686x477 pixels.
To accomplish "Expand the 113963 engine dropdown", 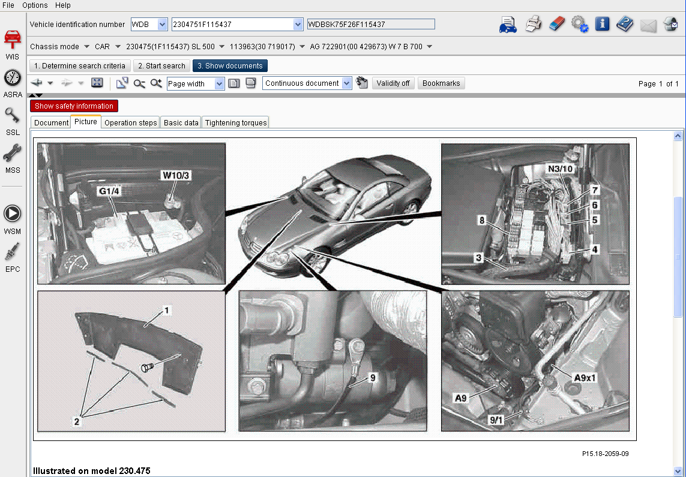I will click(x=302, y=46).
